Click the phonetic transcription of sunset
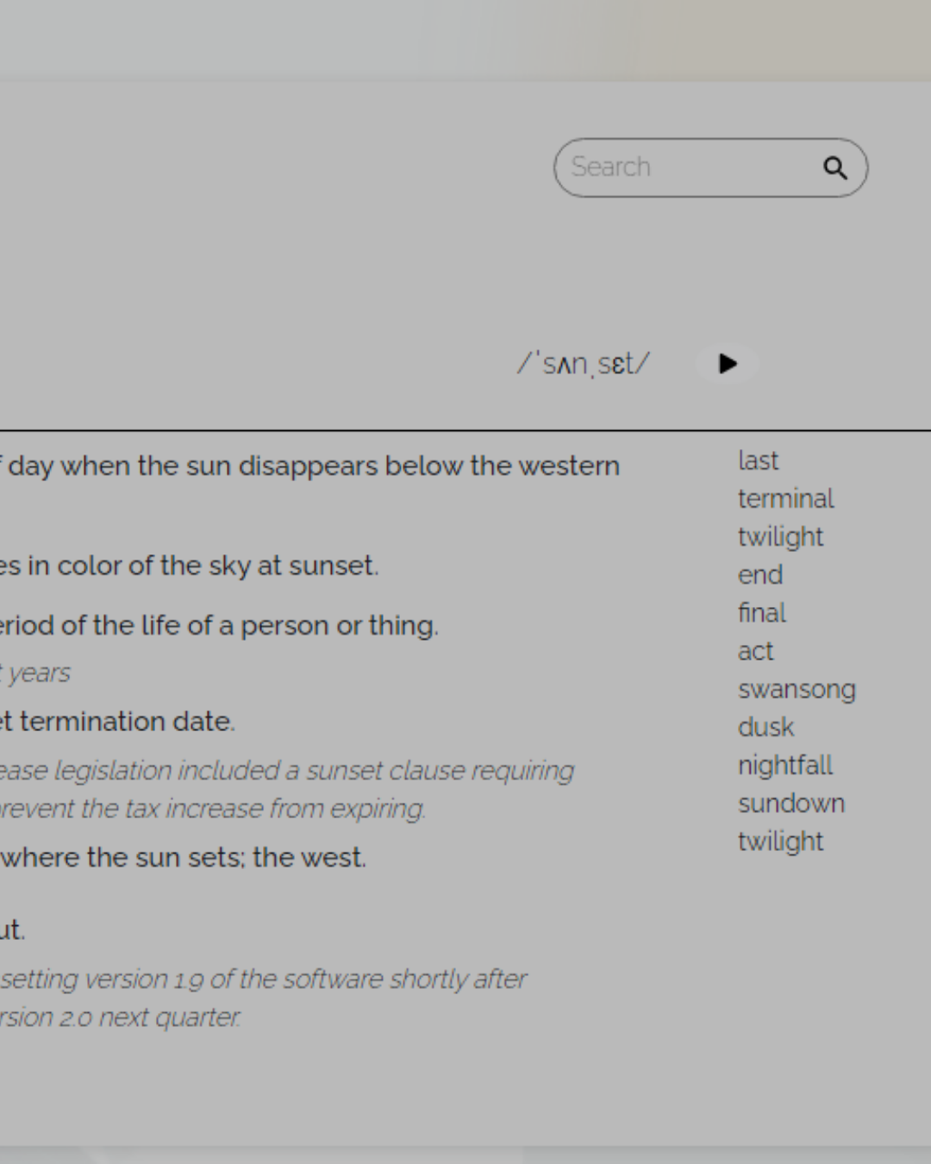Viewport: 931px width, 1164px height. (584, 364)
